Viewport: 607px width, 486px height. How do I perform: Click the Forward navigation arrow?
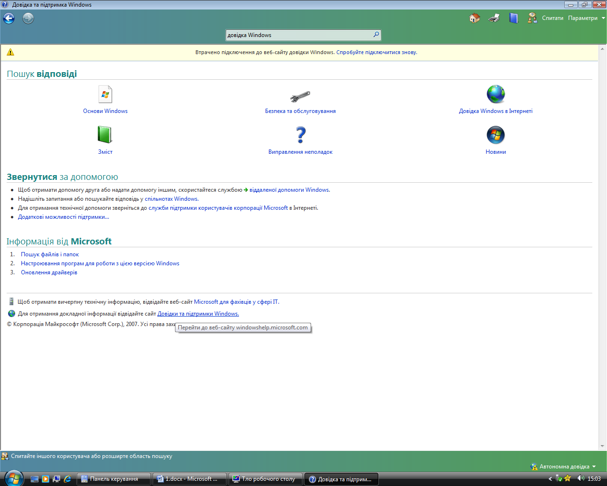(x=28, y=19)
